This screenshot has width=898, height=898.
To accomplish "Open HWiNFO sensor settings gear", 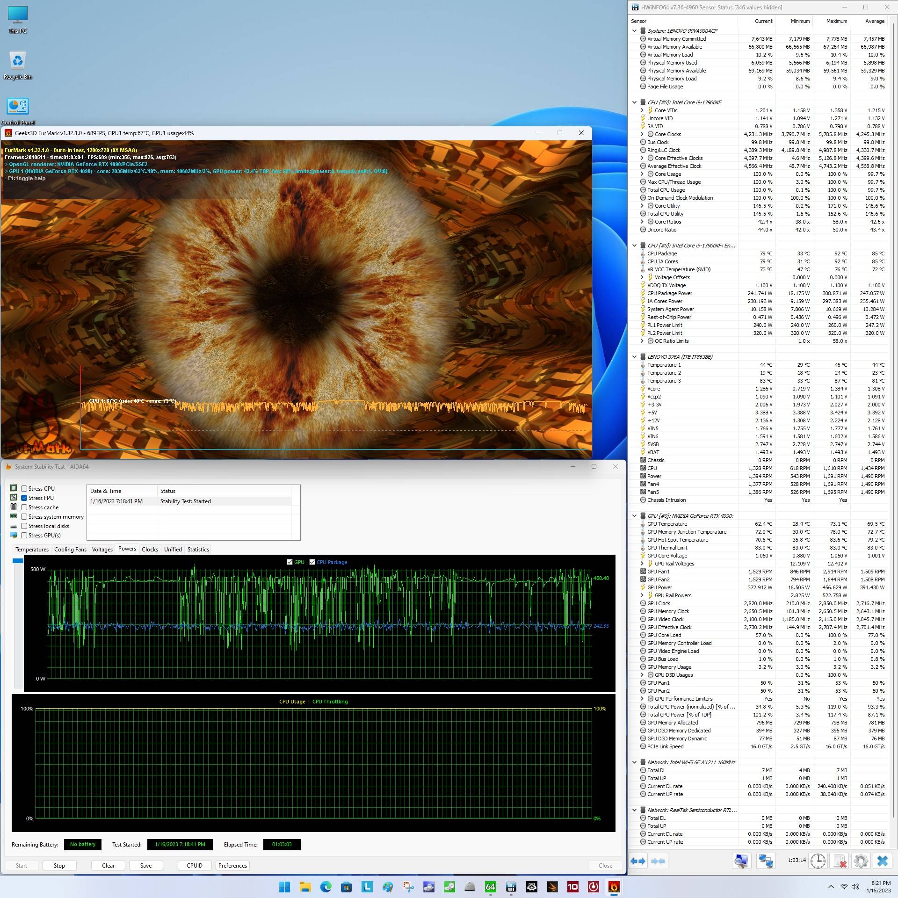I will (x=861, y=861).
